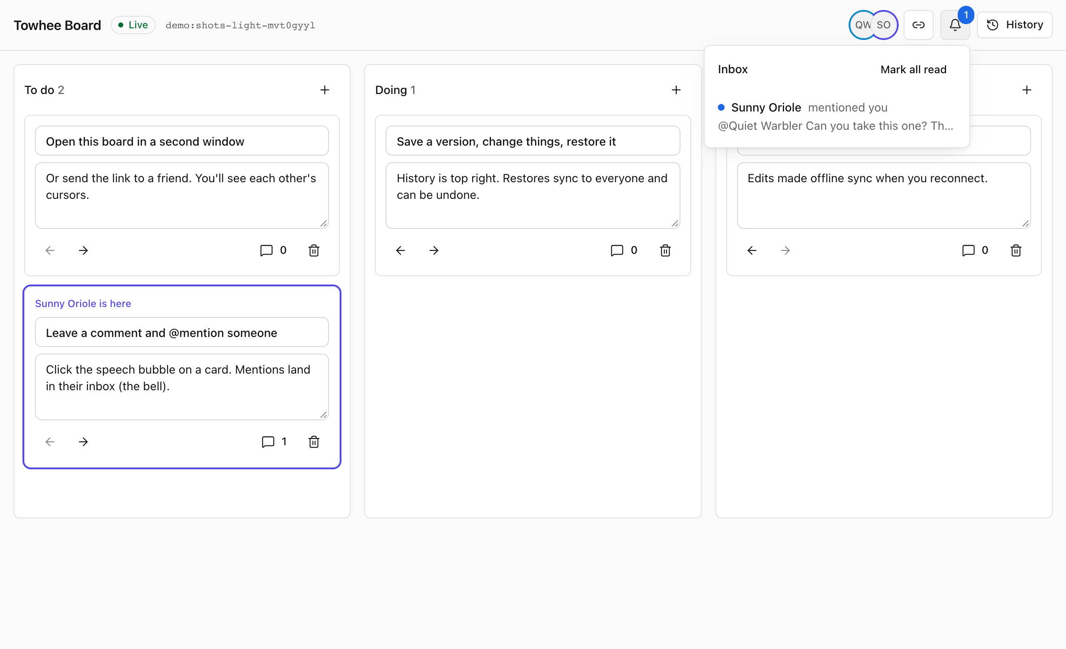1066x649 pixels.
Task: Open comments on 'Open this board' card
Action: click(x=274, y=250)
